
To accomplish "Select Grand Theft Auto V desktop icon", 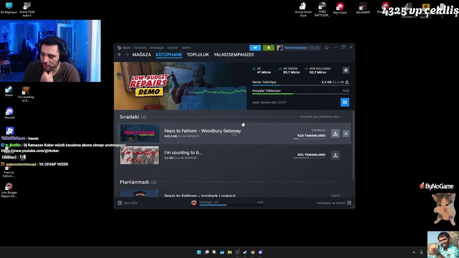I will pyautogui.click(x=27, y=10).
